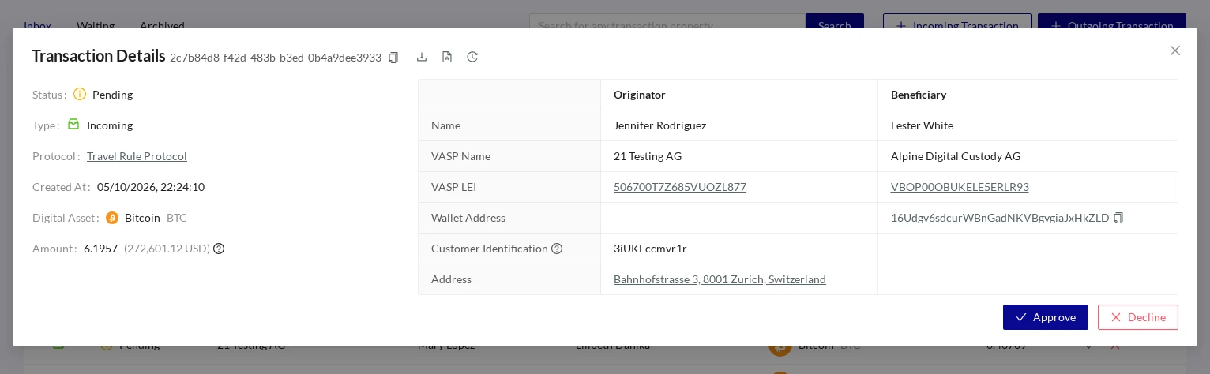Show help for the USD amount

pos(219,249)
